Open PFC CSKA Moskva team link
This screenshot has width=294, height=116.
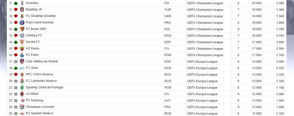[x=39, y=75]
